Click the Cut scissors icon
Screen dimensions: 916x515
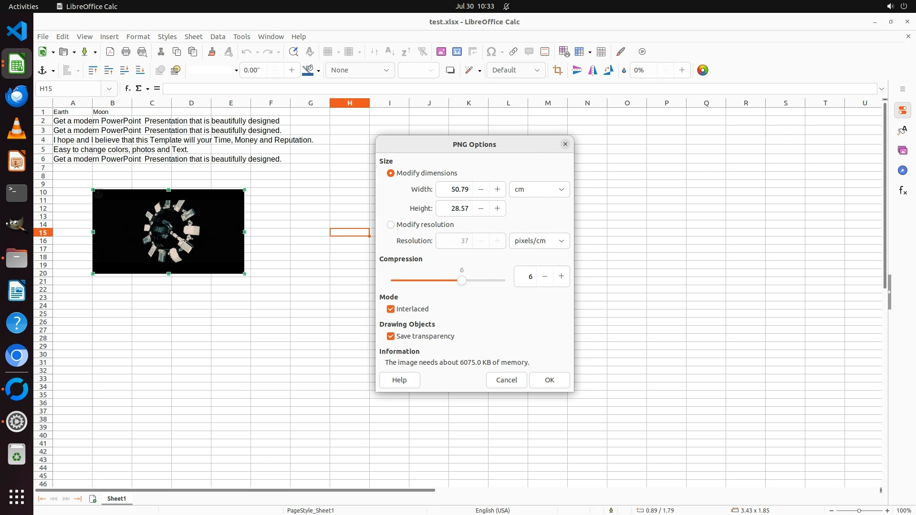point(161,51)
